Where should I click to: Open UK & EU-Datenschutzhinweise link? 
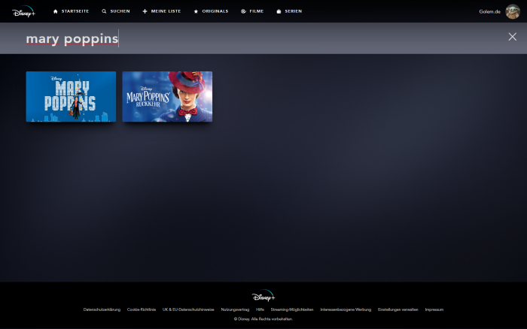click(188, 309)
